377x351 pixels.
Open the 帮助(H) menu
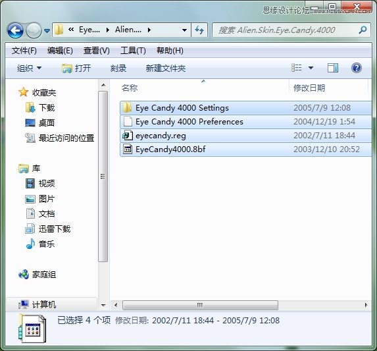170,51
